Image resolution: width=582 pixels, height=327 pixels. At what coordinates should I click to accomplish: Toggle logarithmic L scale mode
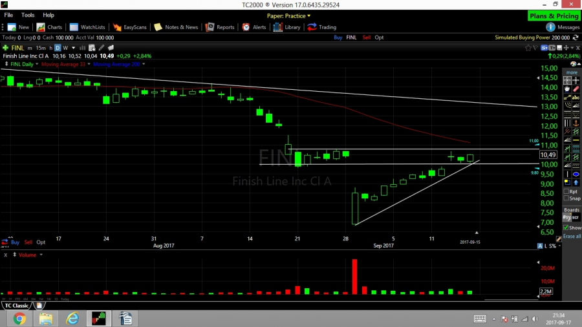pos(546,246)
